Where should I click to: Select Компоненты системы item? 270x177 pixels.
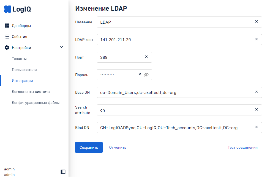[x=31, y=92]
